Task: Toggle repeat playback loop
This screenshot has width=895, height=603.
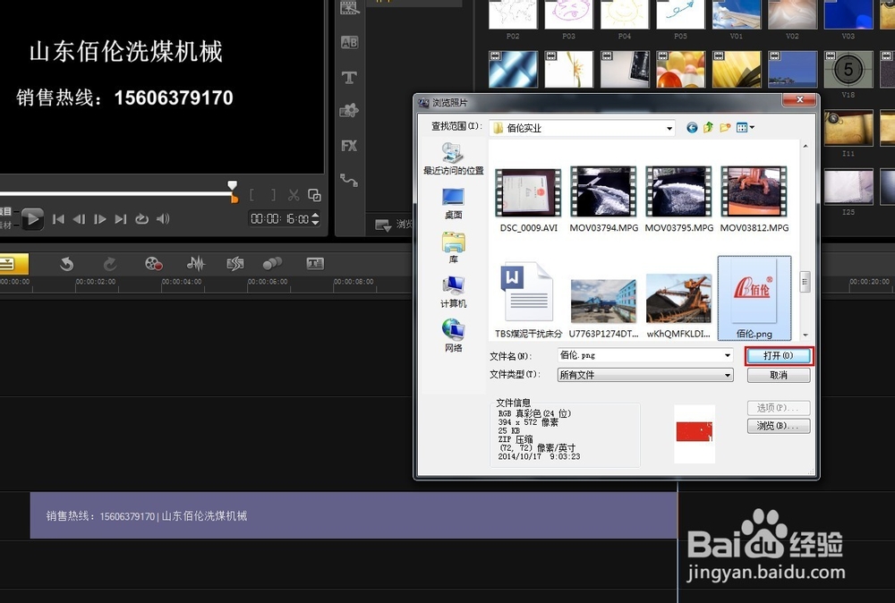Action: pyautogui.click(x=141, y=219)
